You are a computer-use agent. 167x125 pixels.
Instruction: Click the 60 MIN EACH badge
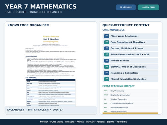[x=148, y=7]
